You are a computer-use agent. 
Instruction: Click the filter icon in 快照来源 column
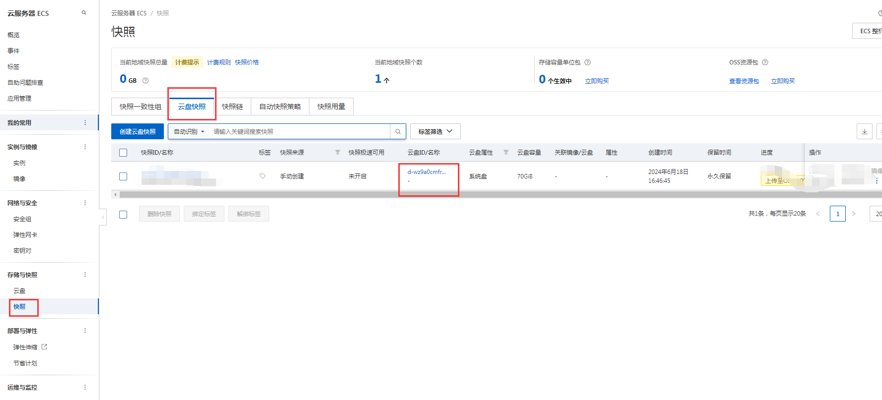coord(338,152)
